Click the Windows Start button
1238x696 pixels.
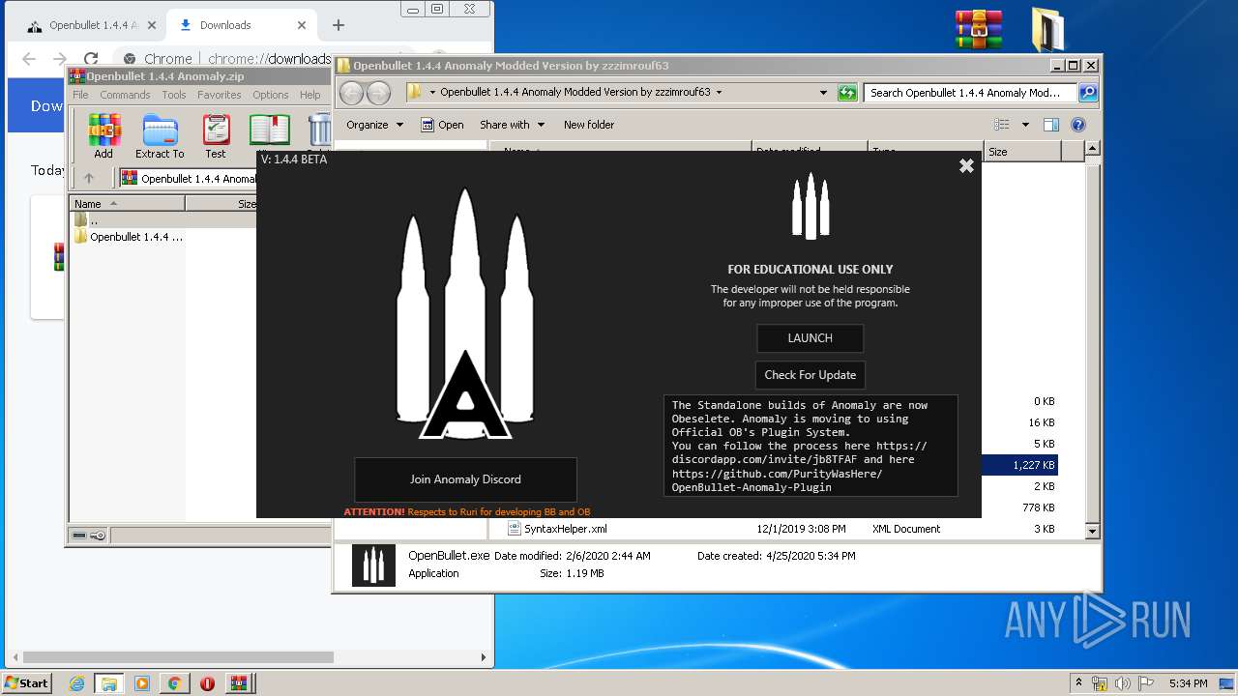click(26, 682)
